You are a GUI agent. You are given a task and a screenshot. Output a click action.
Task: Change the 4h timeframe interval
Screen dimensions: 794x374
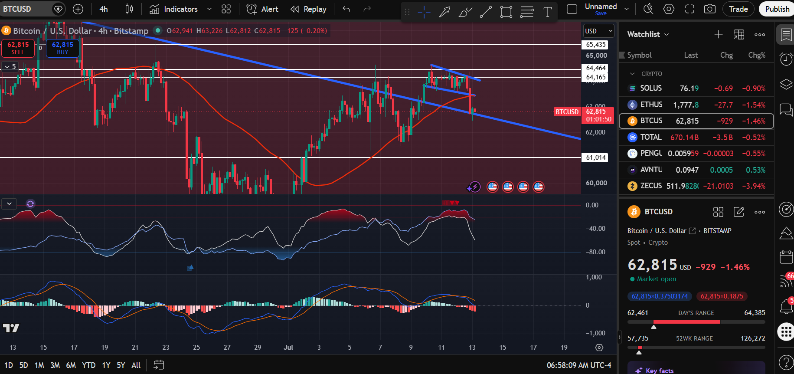coord(104,9)
